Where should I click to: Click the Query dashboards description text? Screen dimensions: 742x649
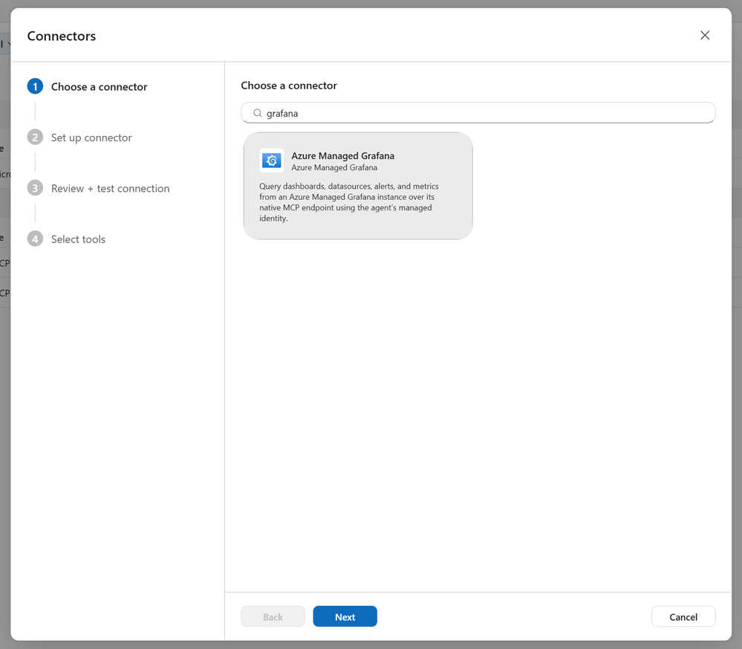[349, 202]
